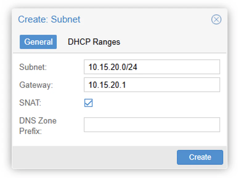This screenshot has height=178, width=238.
Task: Uncheck the SNAT checkbox
Action: 88,103
